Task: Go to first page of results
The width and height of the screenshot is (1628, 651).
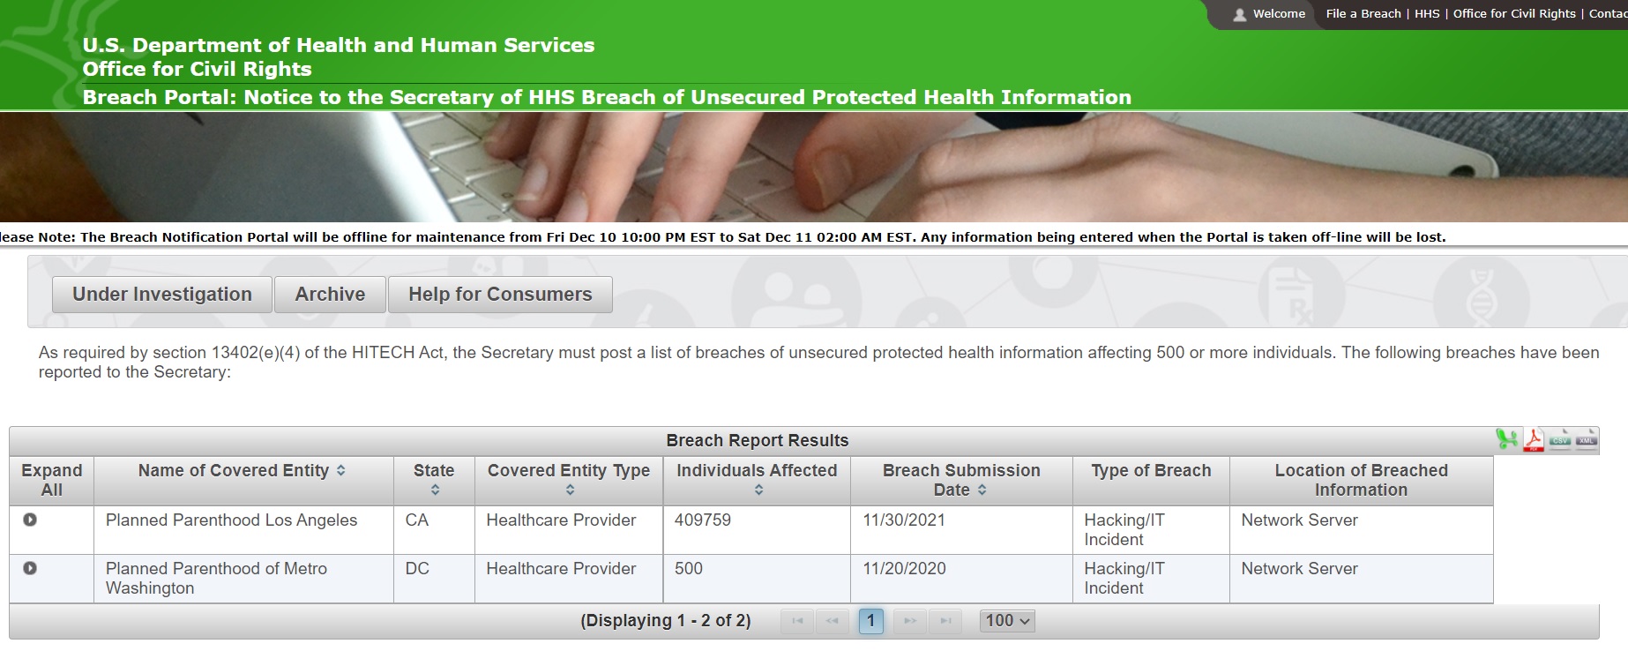Action: point(797,621)
